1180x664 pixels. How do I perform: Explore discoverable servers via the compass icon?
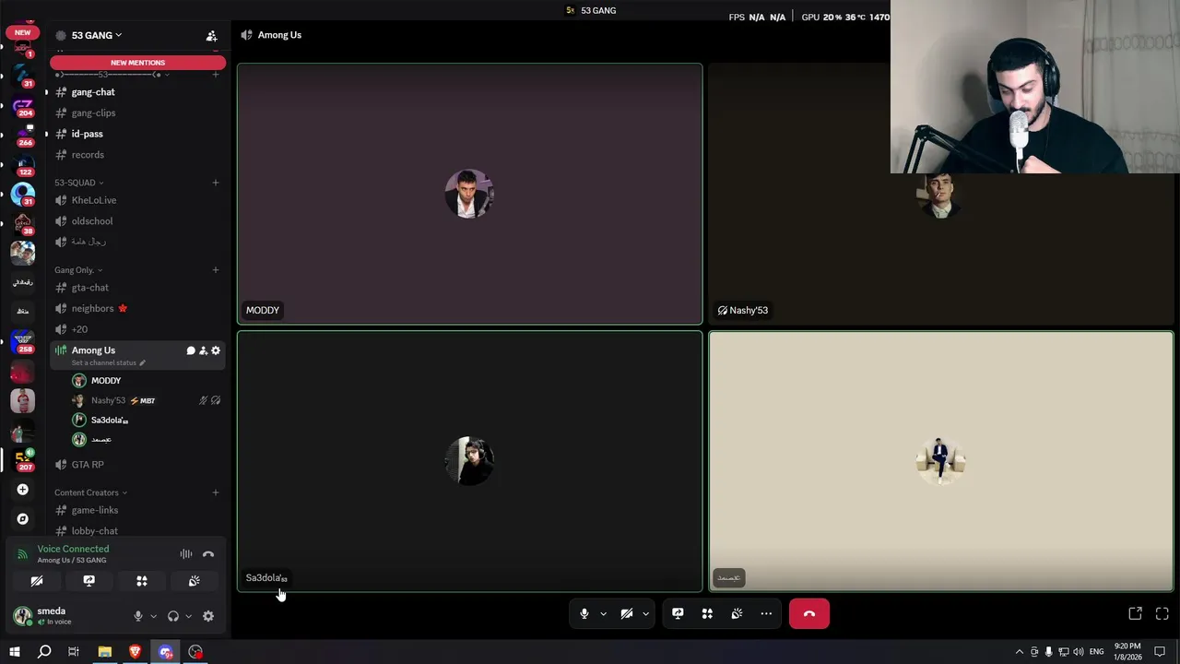(x=23, y=519)
